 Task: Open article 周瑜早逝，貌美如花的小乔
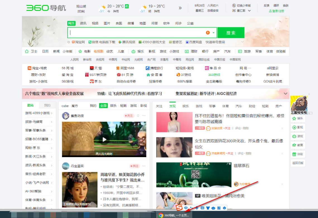click(123, 177)
